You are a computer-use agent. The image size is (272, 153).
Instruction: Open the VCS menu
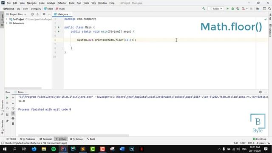tap(93, 3)
